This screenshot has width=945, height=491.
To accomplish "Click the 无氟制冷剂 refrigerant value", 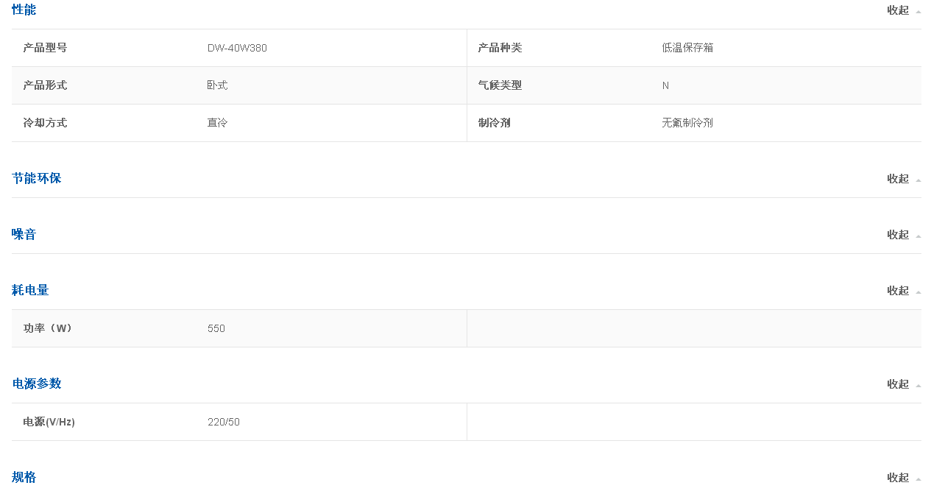I will tap(687, 123).
